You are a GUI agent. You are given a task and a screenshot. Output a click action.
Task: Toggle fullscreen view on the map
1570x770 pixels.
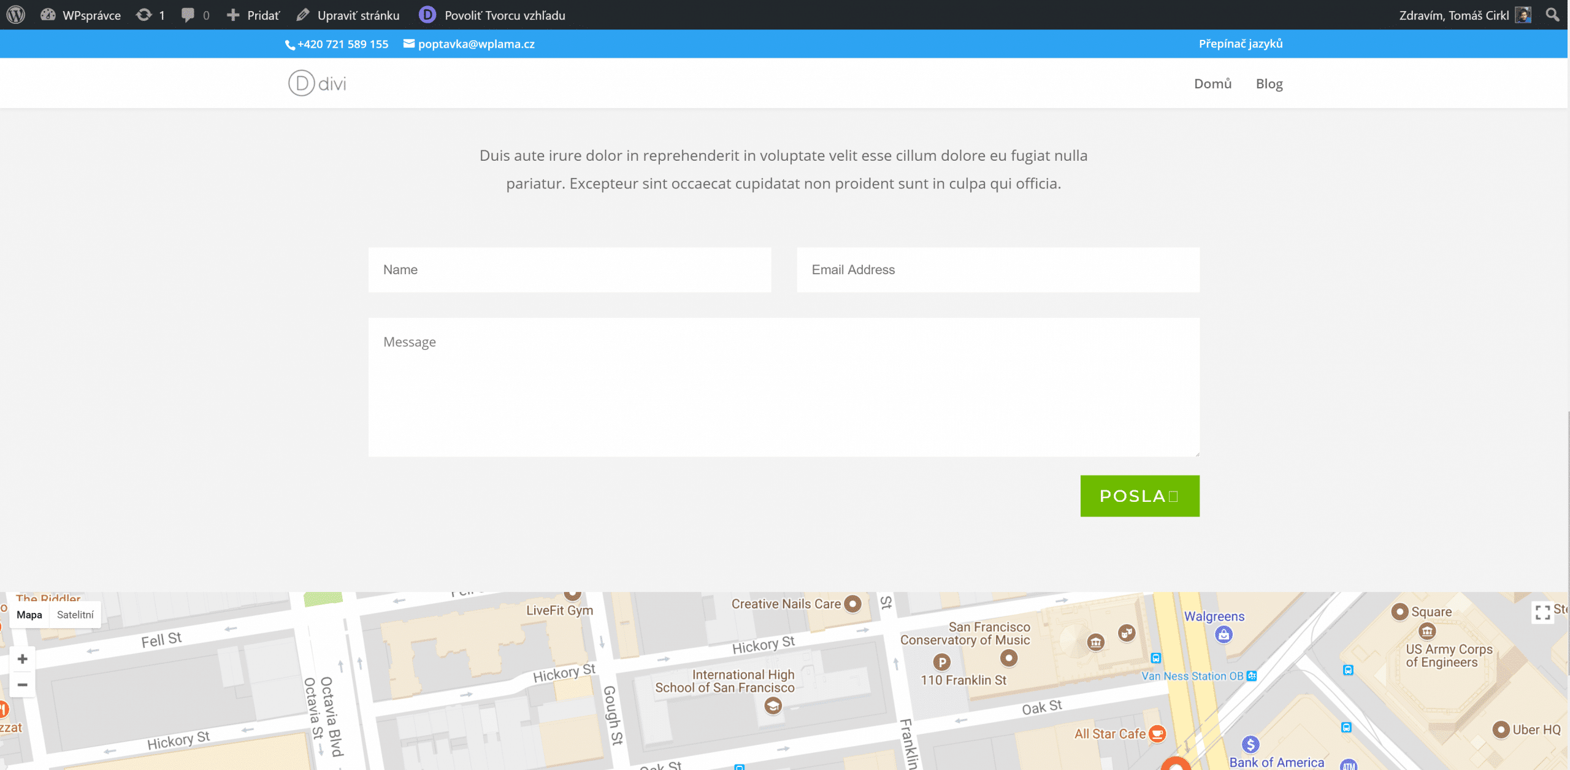[1542, 612]
